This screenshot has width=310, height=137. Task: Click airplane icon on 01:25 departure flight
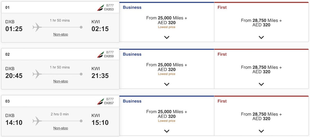[37, 27]
